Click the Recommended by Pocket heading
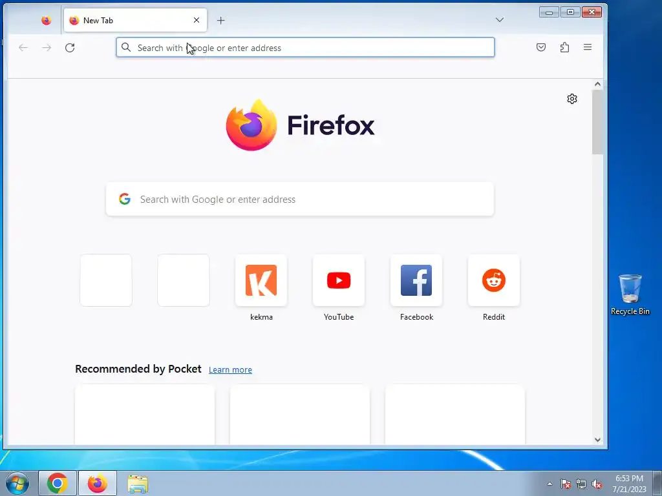 (x=138, y=369)
